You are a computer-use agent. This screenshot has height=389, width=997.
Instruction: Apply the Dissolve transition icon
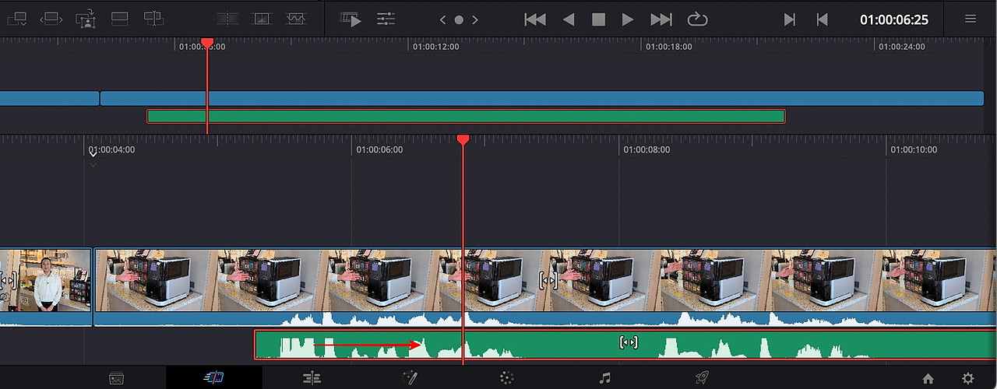pos(262,19)
